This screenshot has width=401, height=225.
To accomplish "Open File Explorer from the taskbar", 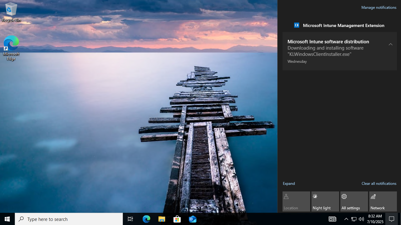I will click(x=162, y=219).
